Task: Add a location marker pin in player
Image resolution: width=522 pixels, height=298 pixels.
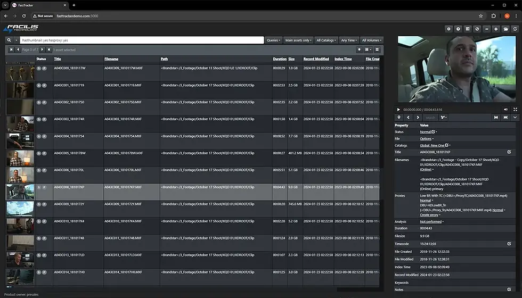Action: [399, 118]
